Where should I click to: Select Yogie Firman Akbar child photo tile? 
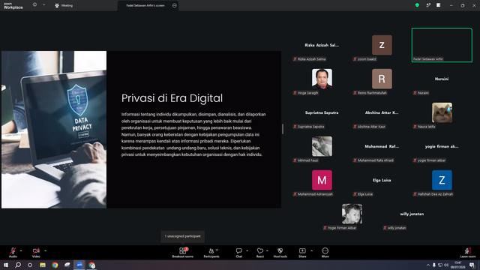[x=352, y=214]
